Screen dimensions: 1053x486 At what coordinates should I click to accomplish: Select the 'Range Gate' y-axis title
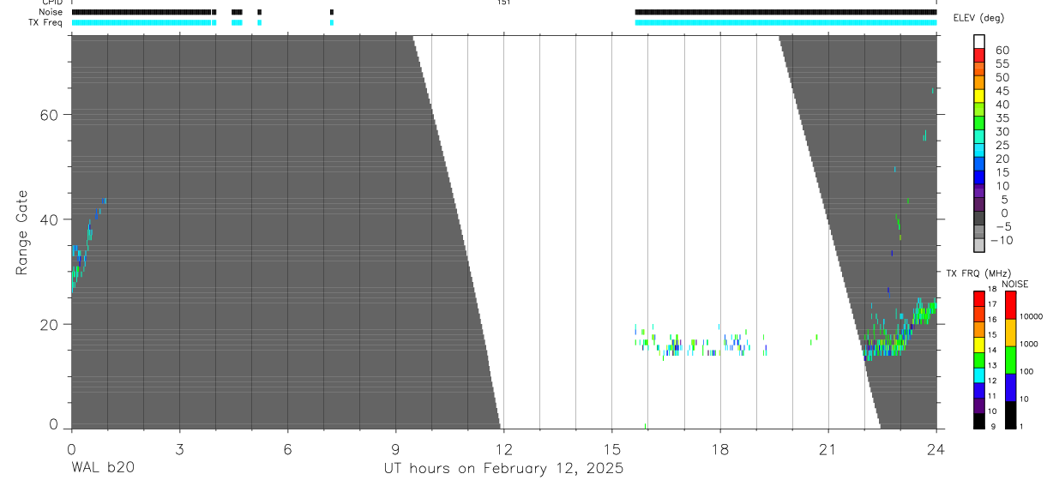(22, 232)
